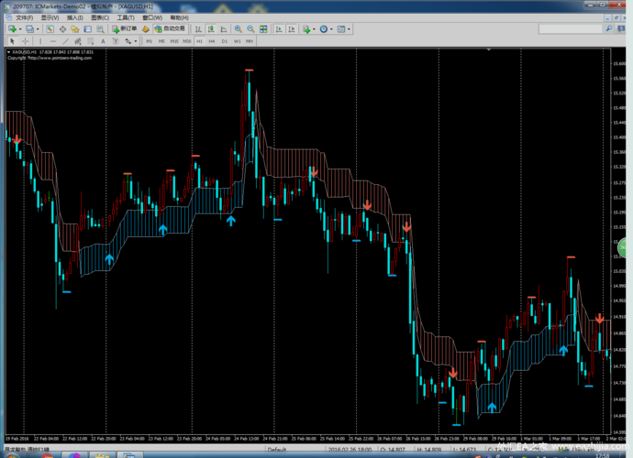This screenshot has height=458, width=633.
Task: Toggle the AutoTrading (自动交易) button
Action: (x=169, y=29)
